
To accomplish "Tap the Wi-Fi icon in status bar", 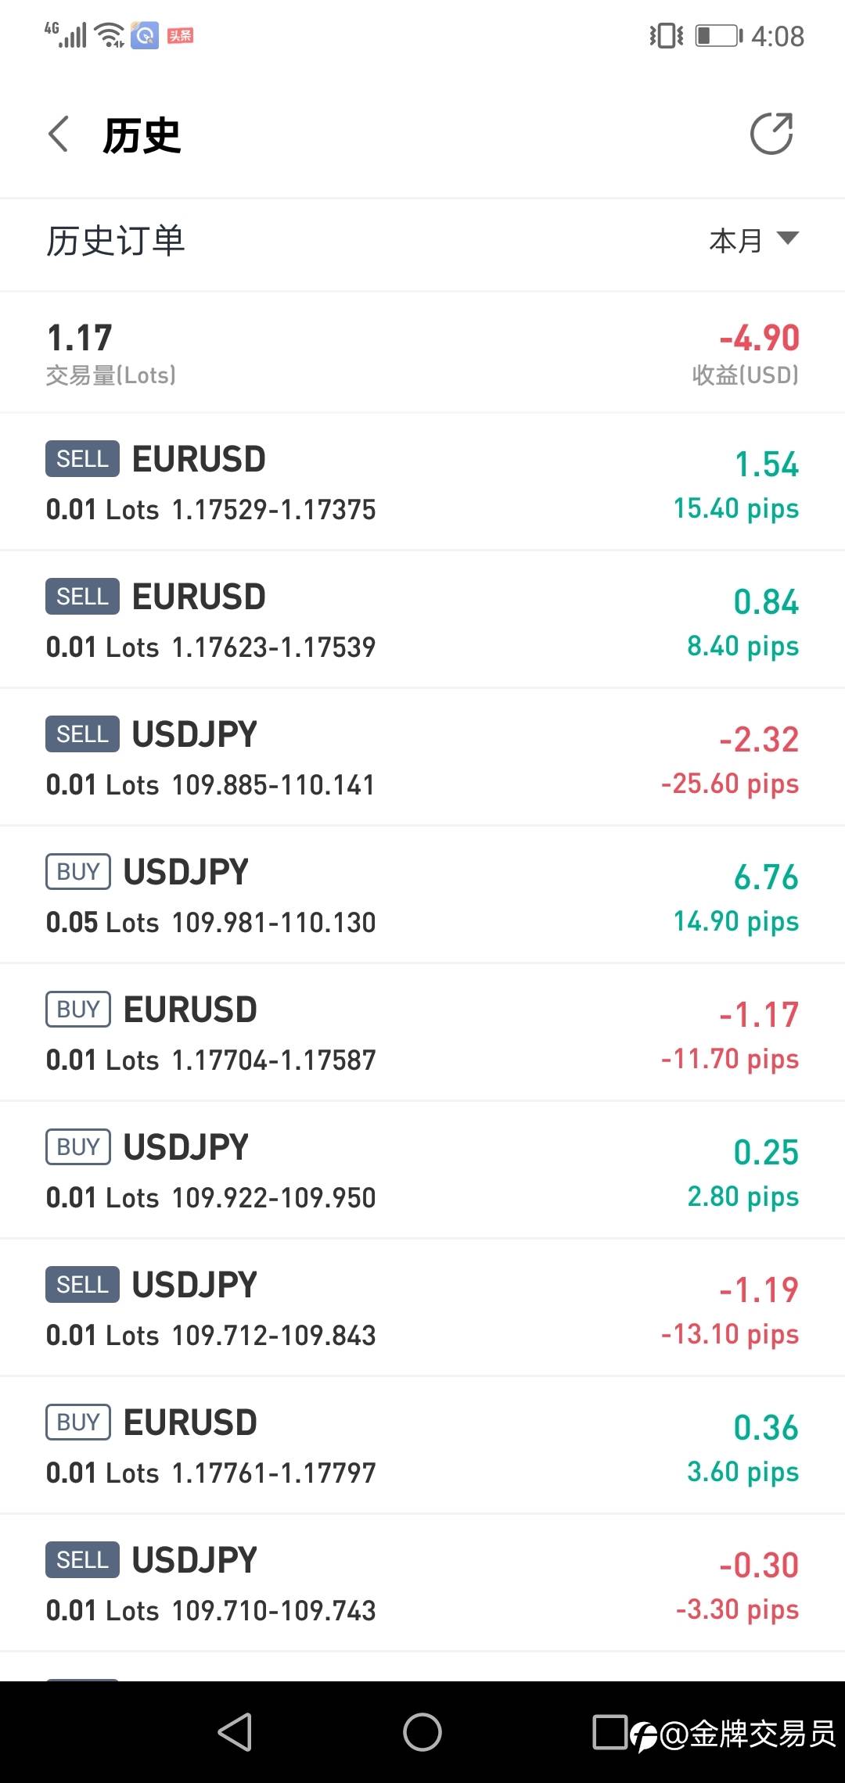I will (110, 35).
